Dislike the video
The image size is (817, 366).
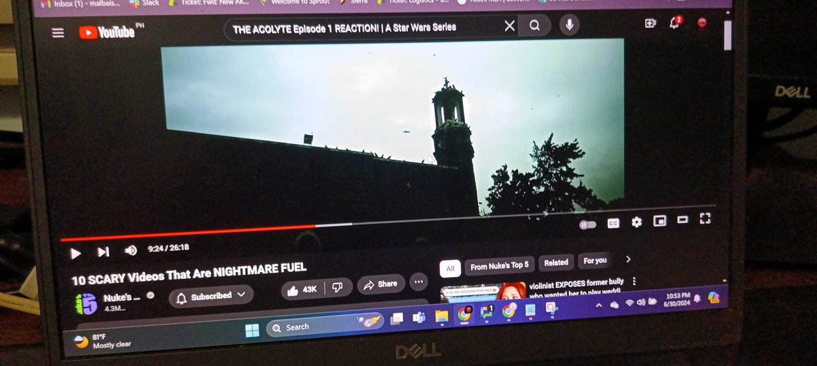337,288
